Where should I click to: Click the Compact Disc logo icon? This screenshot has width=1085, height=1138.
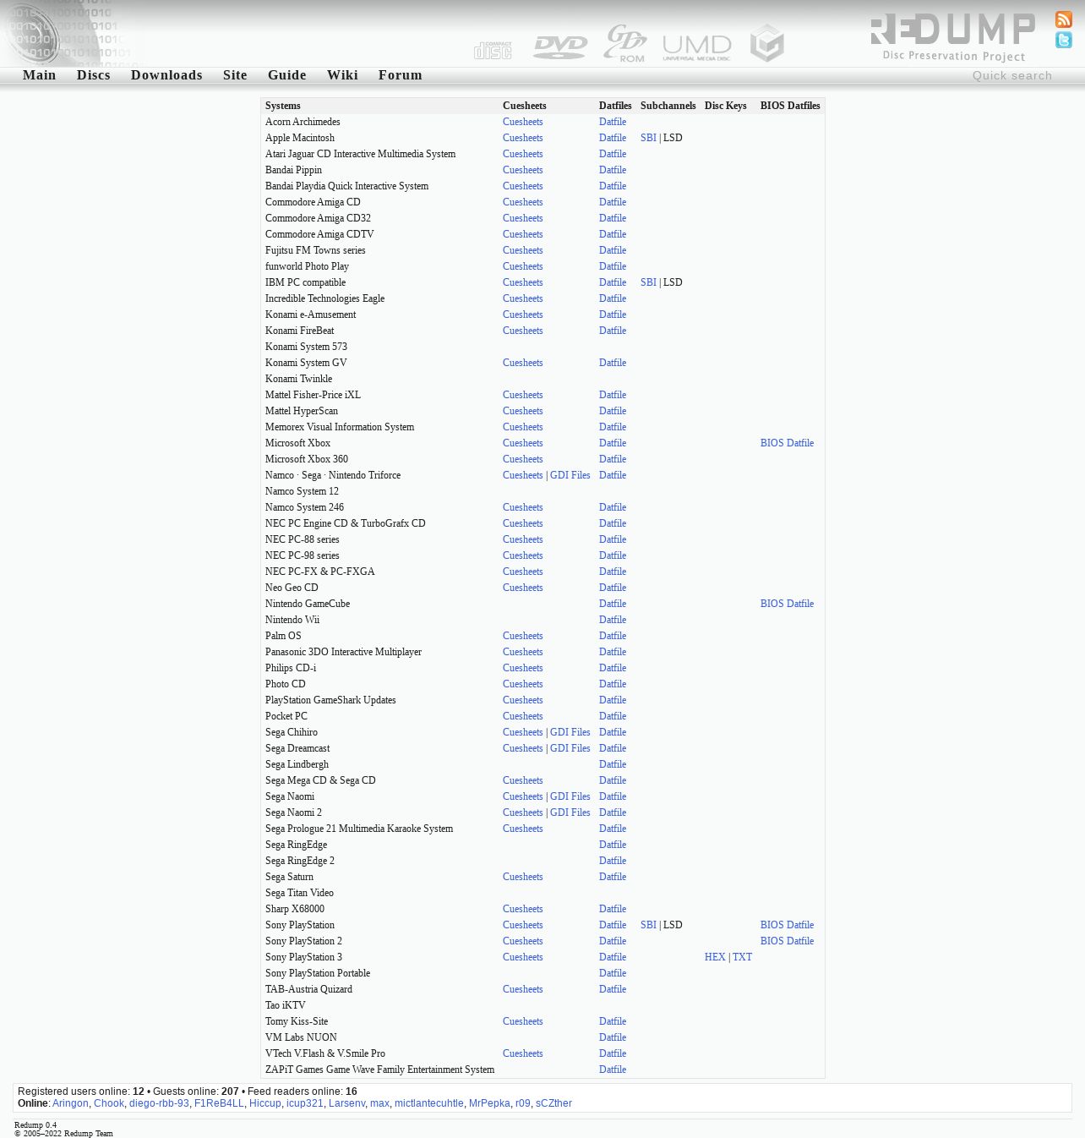pyautogui.click(x=493, y=50)
